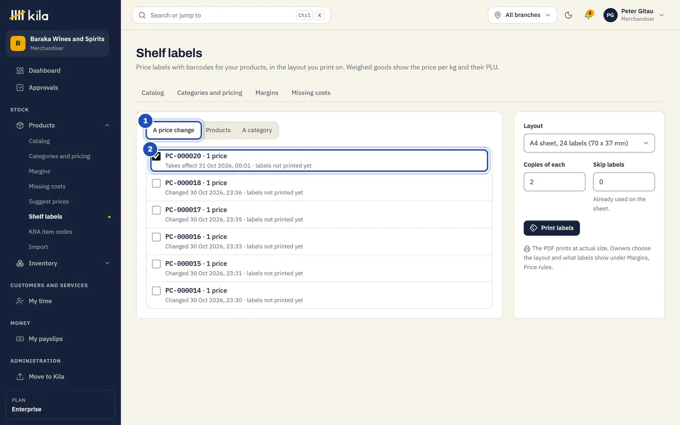Choose the A category label source option
This screenshot has width=680, height=425.
(x=257, y=130)
